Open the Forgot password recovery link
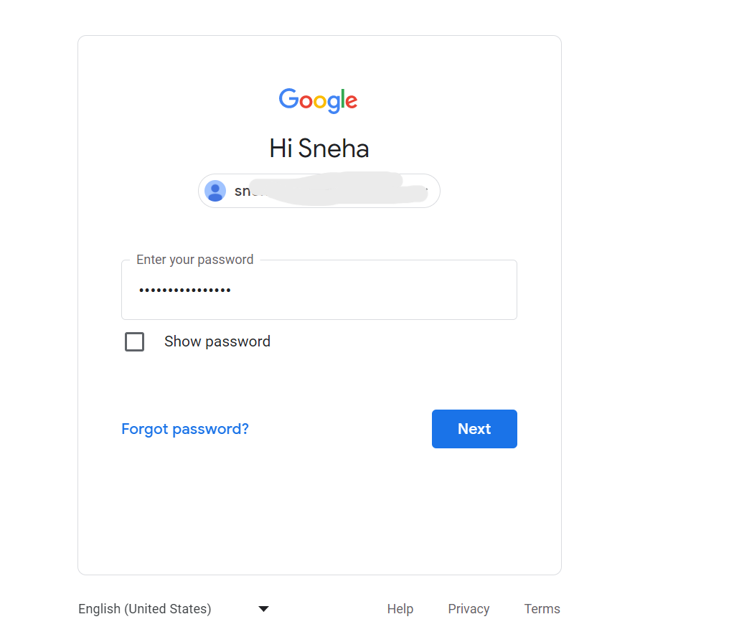This screenshot has width=739, height=642. coord(184,428)
